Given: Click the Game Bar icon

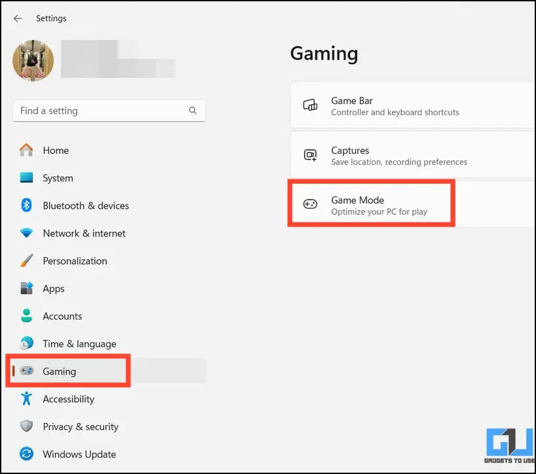Looking at the screenshot, I should coord(310,105).
